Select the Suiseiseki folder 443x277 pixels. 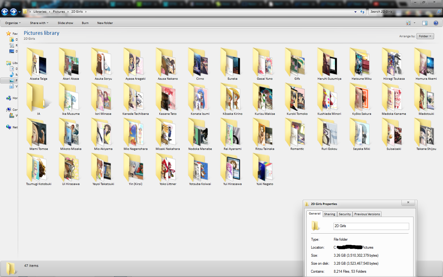[394, 134]
